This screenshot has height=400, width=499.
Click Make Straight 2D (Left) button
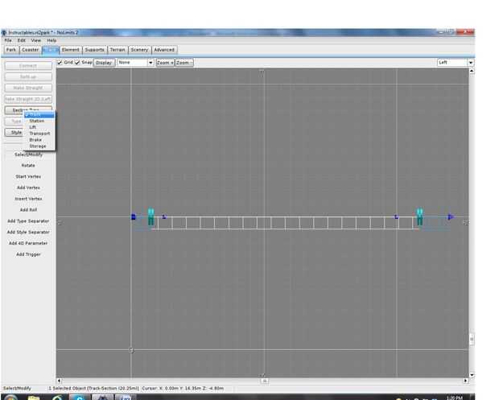point(28,99)
